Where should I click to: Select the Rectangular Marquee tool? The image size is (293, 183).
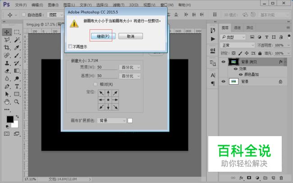pyautogui.click(x=17, y=32)
